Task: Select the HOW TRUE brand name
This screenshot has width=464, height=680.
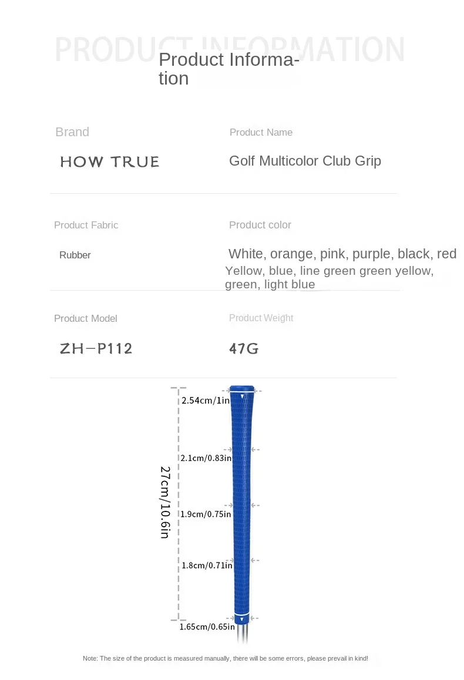Action: [110, 161]
